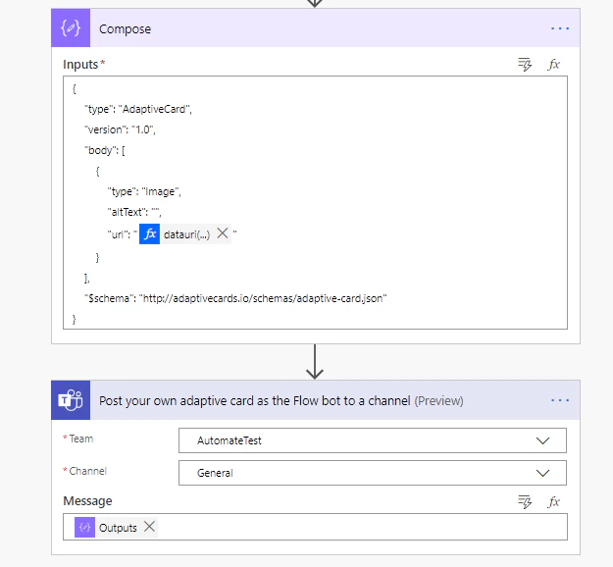Open dynamic content picker for Message
Viewport: 613px width, 567px height.
coord(525,501)
